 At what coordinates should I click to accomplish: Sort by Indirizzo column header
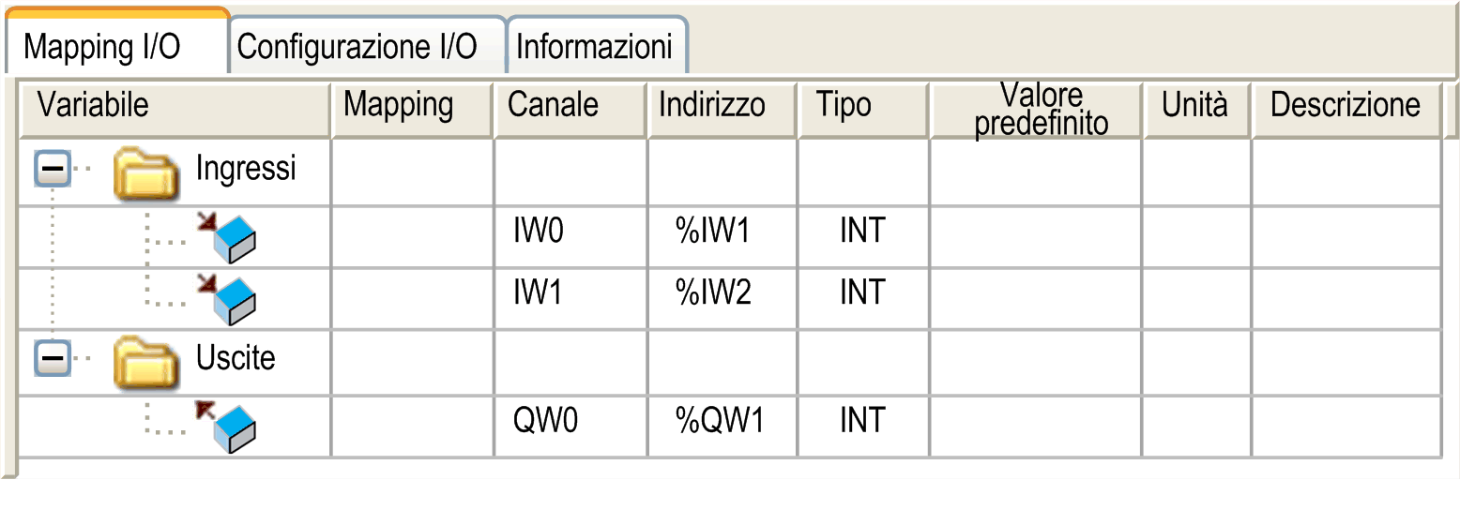711,105
